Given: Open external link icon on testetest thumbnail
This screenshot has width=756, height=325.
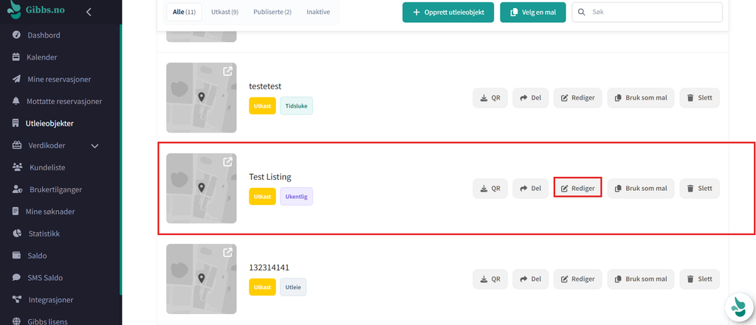Looking at the screenshot, I should point(227,71).
